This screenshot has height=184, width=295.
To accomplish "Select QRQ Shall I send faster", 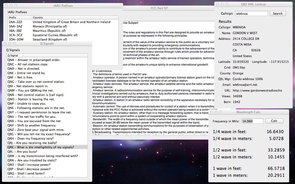I will coord(47,173).
